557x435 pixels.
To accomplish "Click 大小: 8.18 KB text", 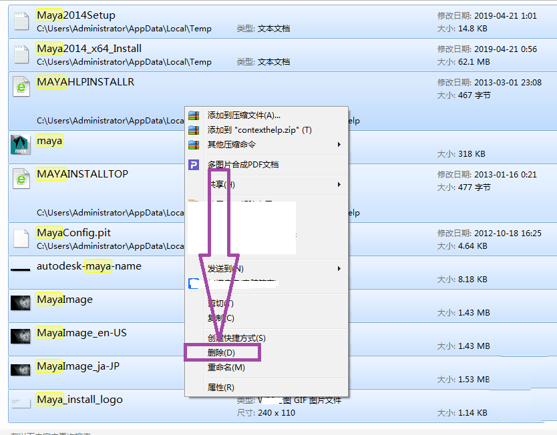I will click(x=462, y=280).
